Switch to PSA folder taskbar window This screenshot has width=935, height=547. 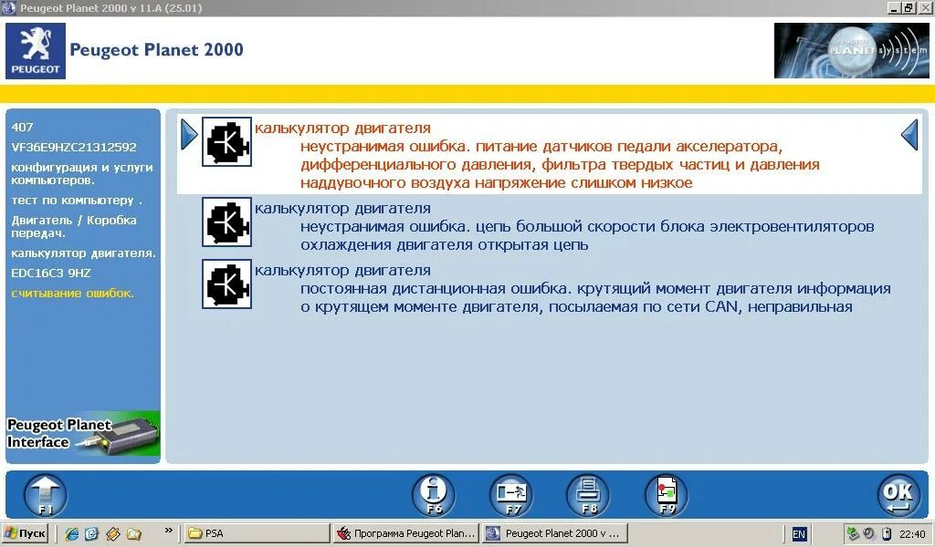pos(257,533)
